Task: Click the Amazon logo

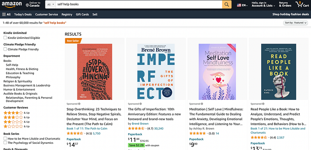Action: click(x=12, y=4)
